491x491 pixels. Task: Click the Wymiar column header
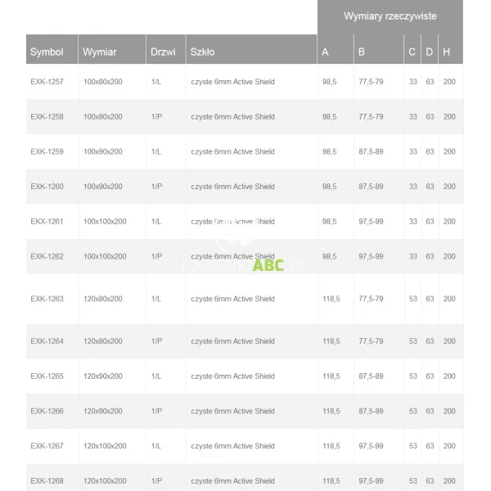click(x=100, y=52)
